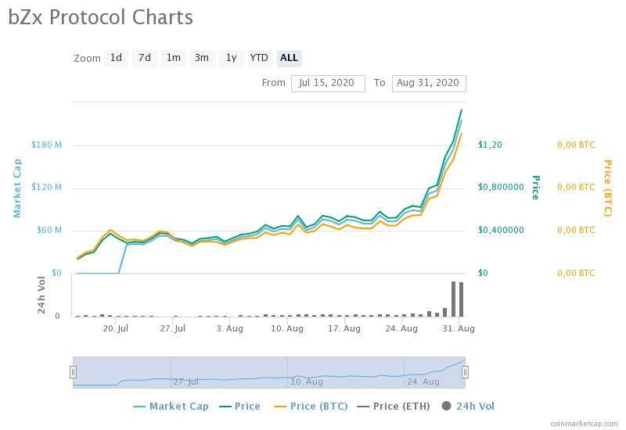Set zoom to 1y range
Viewport: 626px width, 430px height.
coord(231,58)
